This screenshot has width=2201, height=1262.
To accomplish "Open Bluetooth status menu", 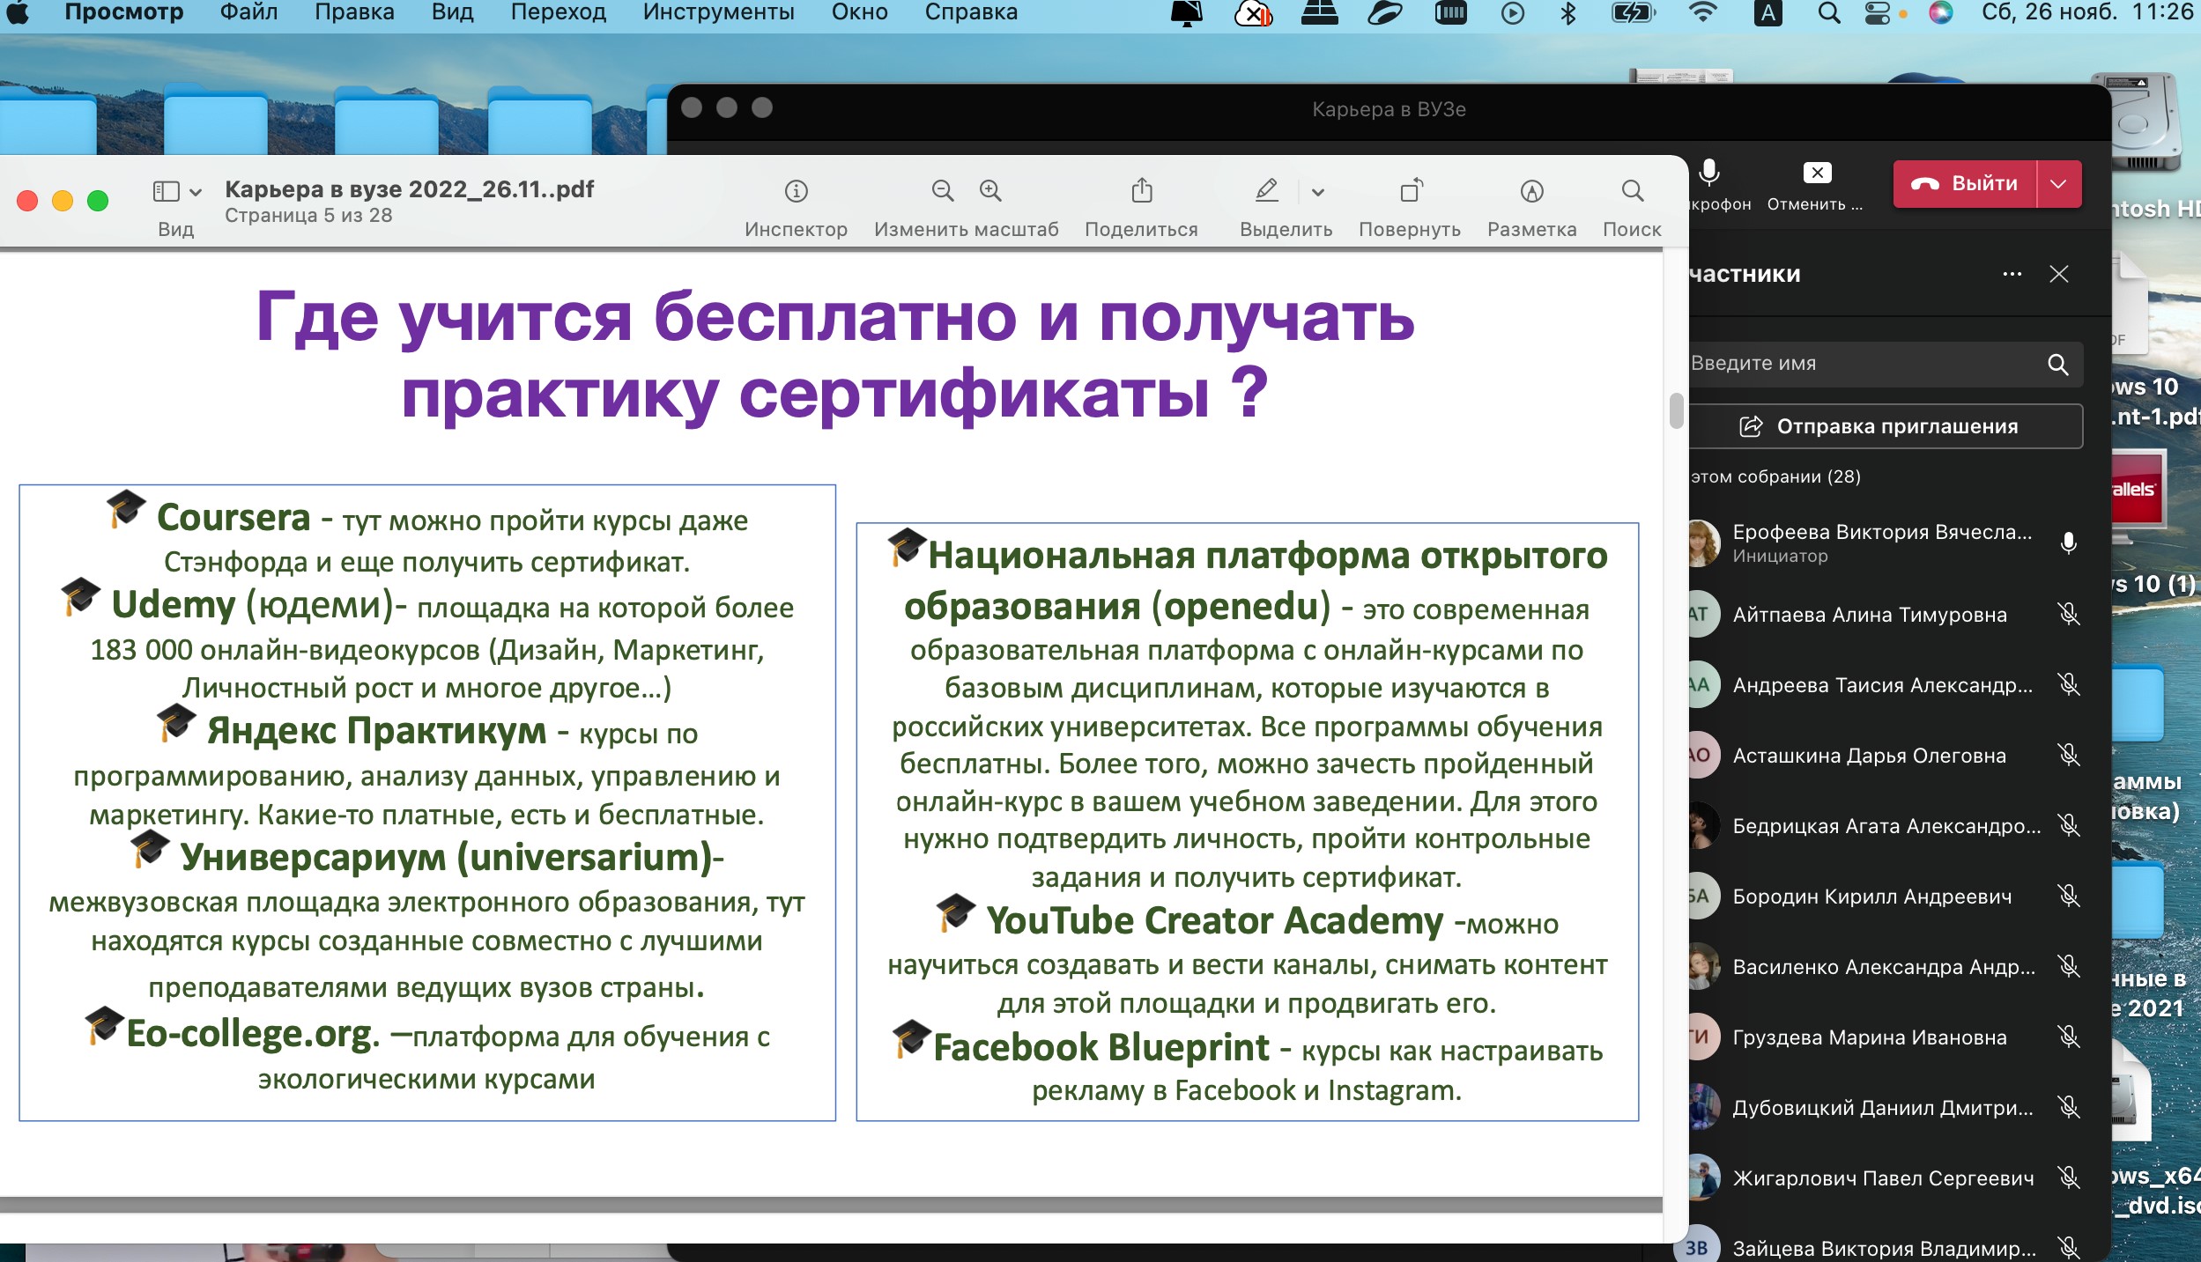I will [1568, 12].
